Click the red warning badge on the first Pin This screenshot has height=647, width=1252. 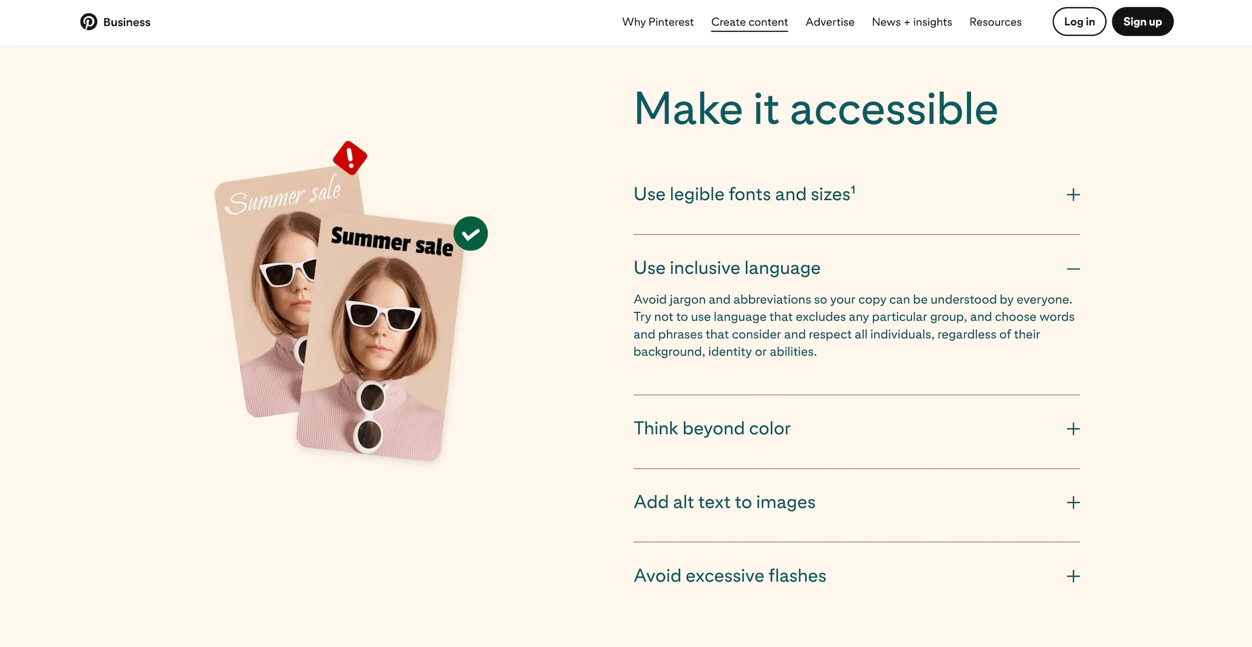350,157
